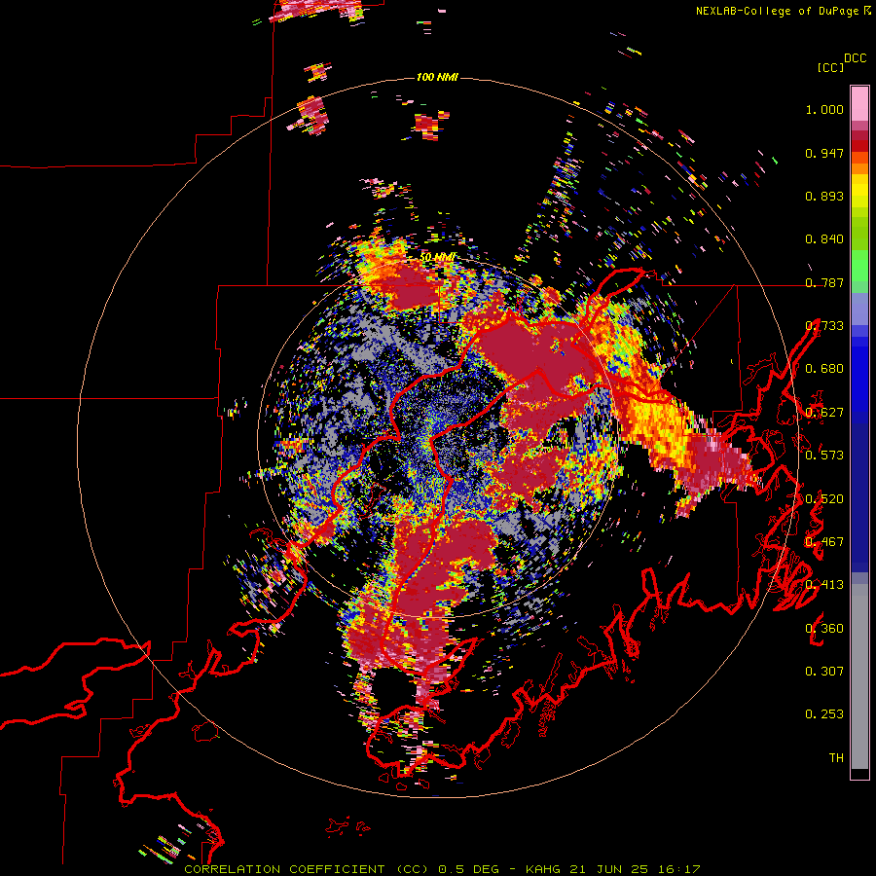Click the 0.733 legend value
The width and height of the screenshot is (876, 876).
point(824,326)
